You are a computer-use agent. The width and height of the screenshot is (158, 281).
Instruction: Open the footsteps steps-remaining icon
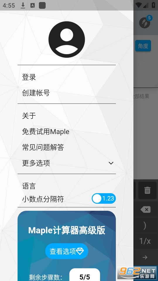coord(145,23)
